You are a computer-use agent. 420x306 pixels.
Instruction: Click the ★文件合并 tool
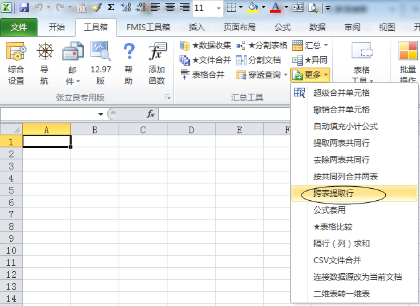[x=206, y=60]
